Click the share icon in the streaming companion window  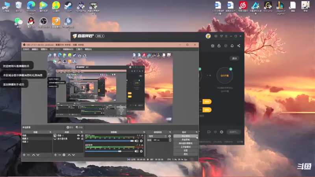coord(239,46)
